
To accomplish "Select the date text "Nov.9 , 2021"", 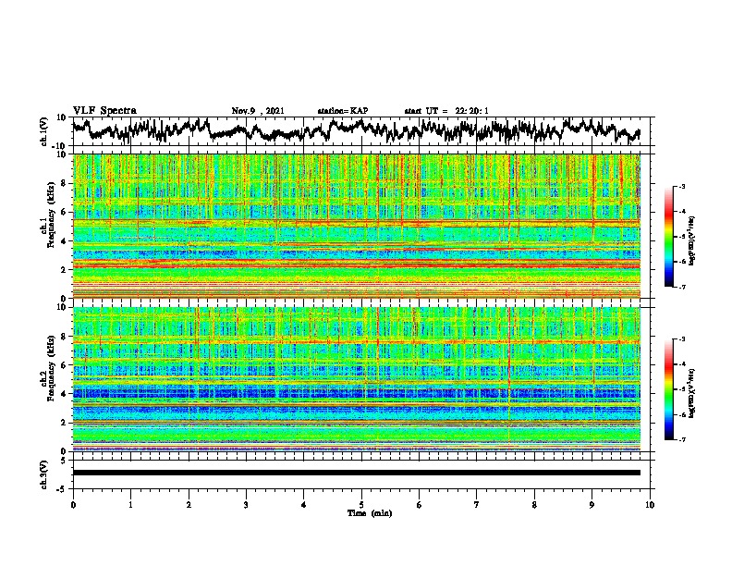I will point(258,111).
